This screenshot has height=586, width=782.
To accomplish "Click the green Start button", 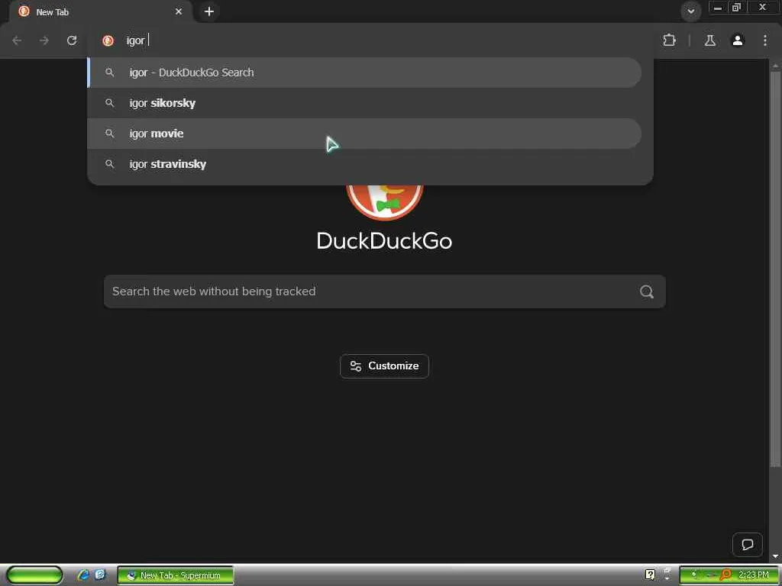I will (34, 575).
